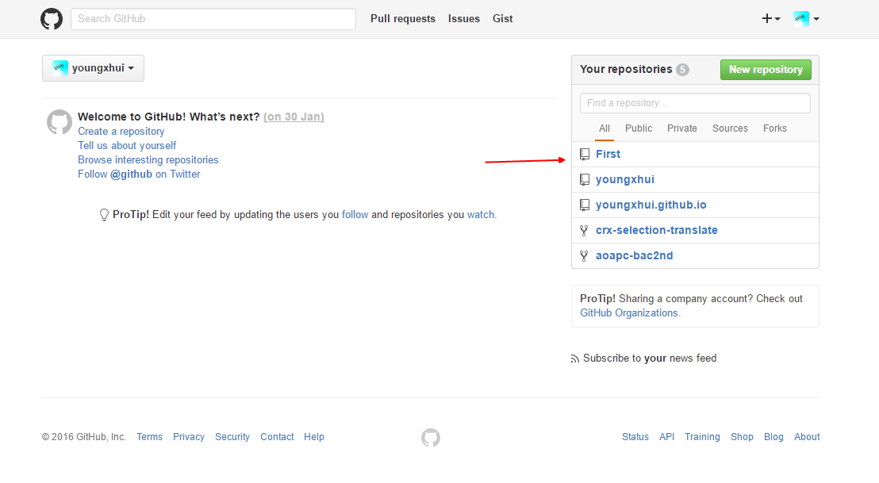
Task: Click the Create a repository link
Action: [121, 131]
